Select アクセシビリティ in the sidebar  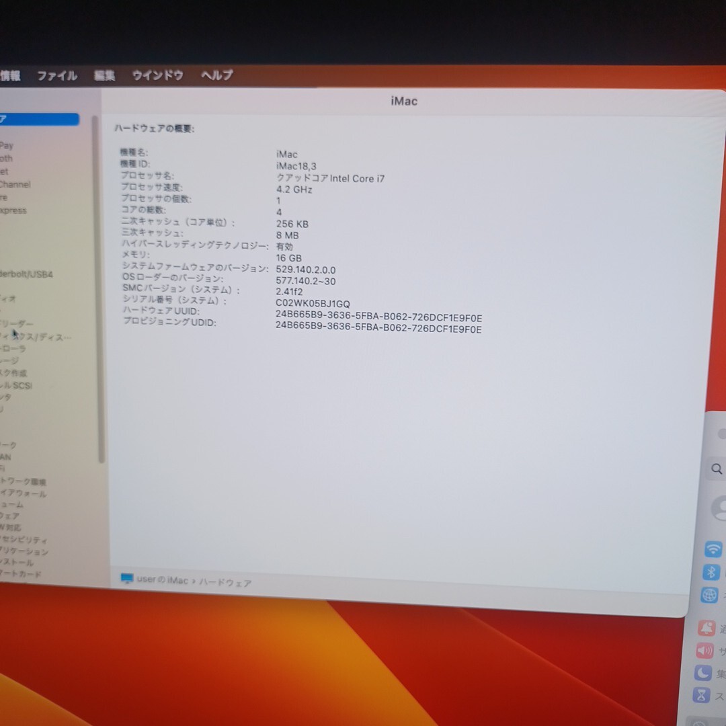24,540
